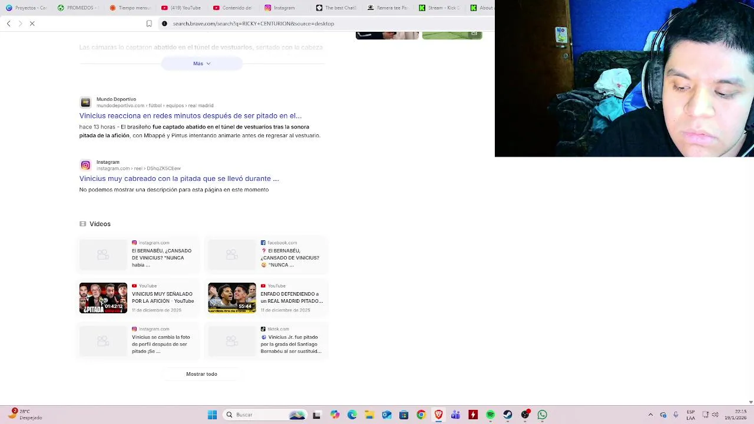Click the microphone tray icon
Screen dimensions: 754x424
pos(676,415)
